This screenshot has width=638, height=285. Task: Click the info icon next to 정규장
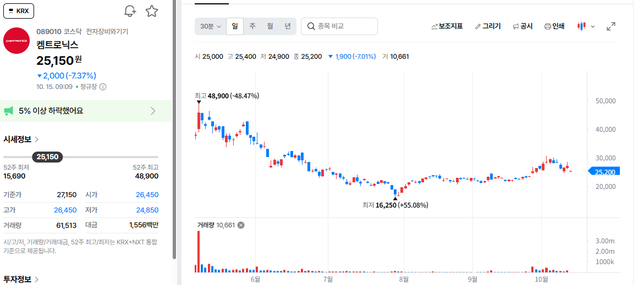[x=103, y=86]
